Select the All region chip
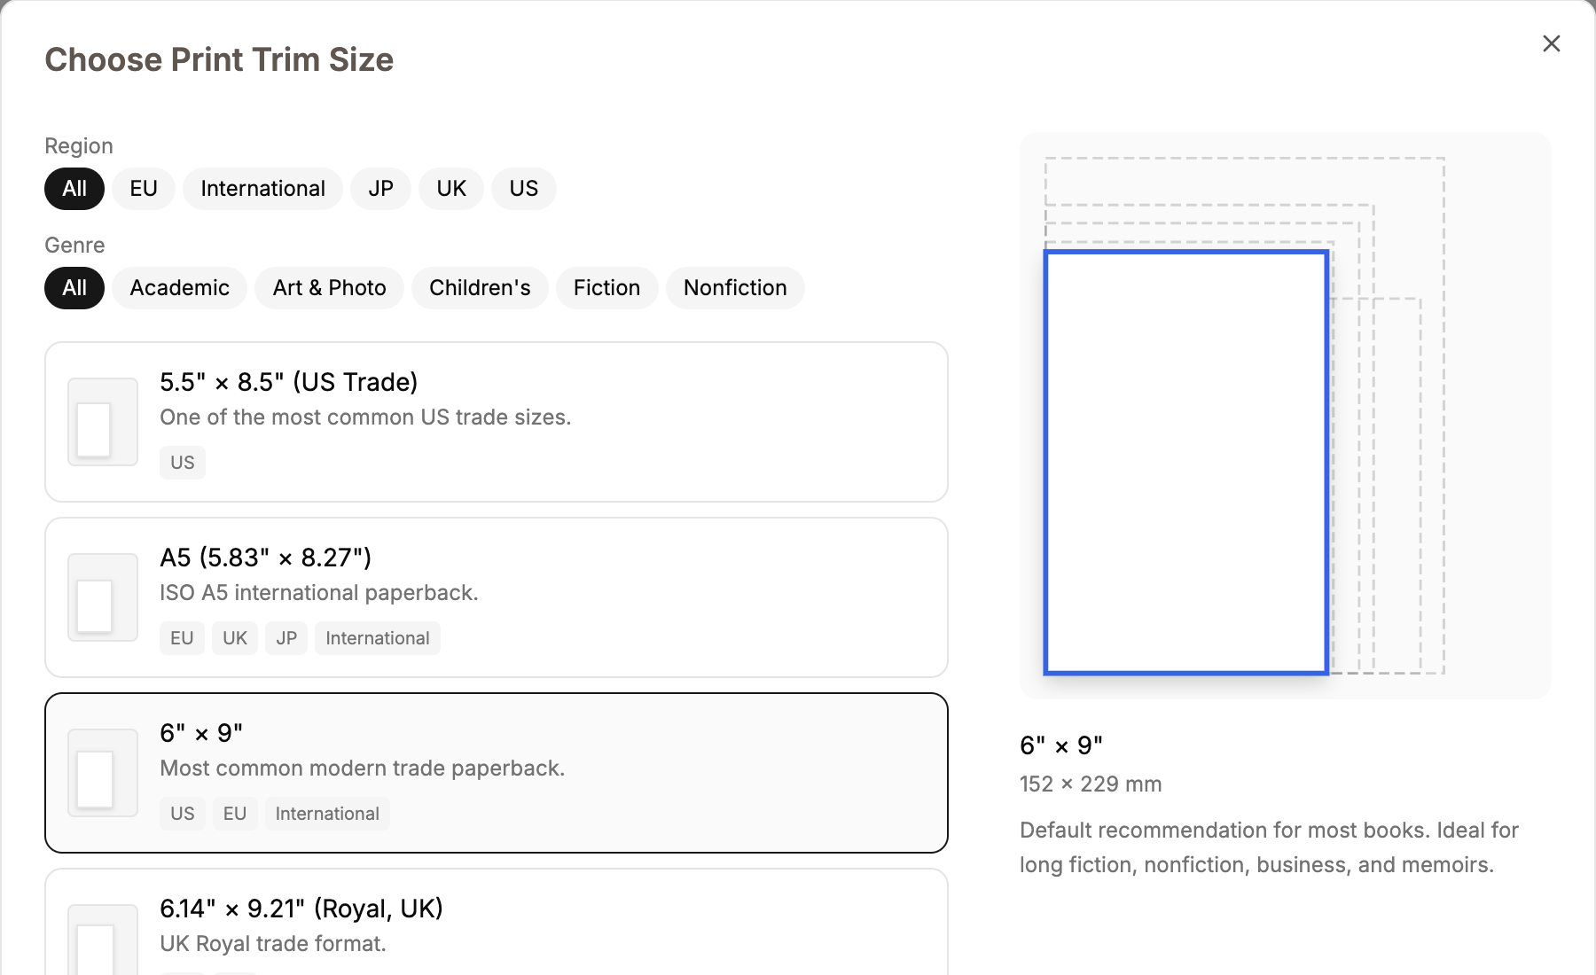The width and height of the screenshot is (1596, 975). pos(74,189)
